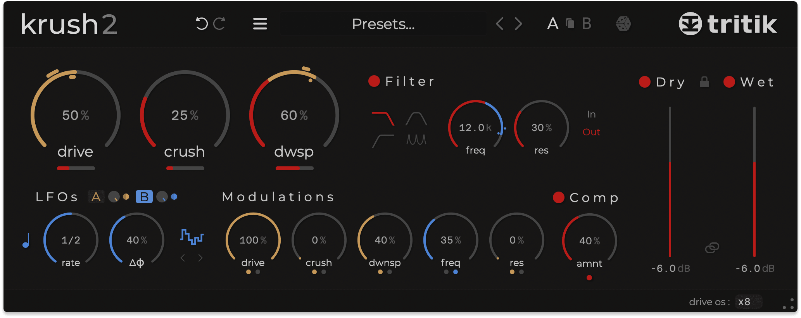The width and height of the screenshot is (801, 318).
Task: Toggle the Comp power button
Action: click(558, 197)
